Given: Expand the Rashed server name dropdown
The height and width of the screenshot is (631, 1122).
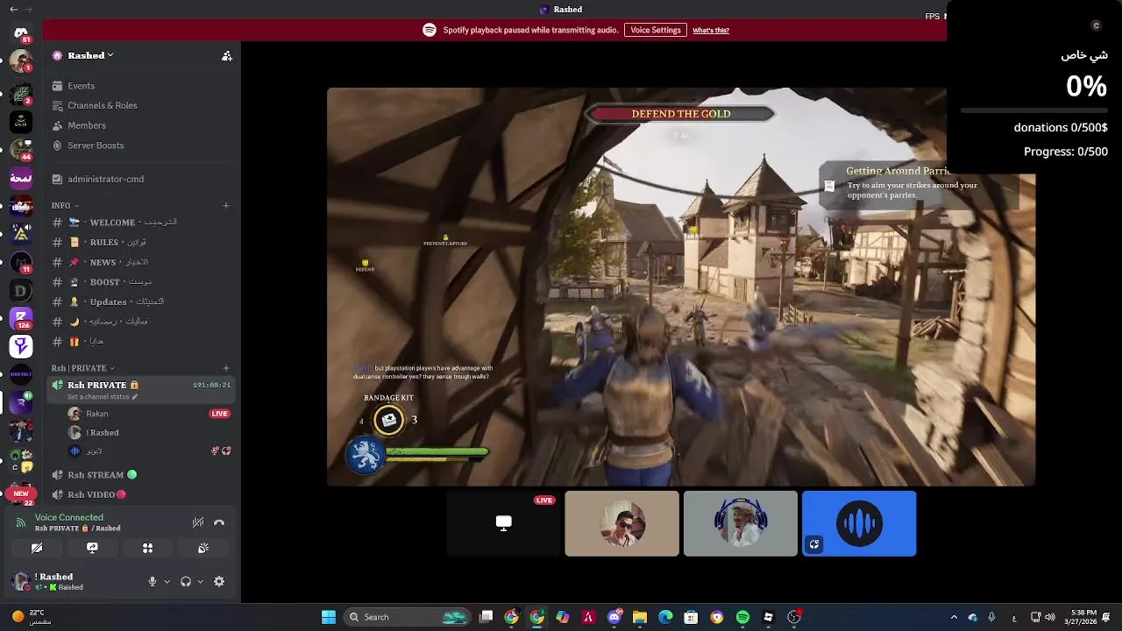Looking at the screenshot, I should (83, 55).
